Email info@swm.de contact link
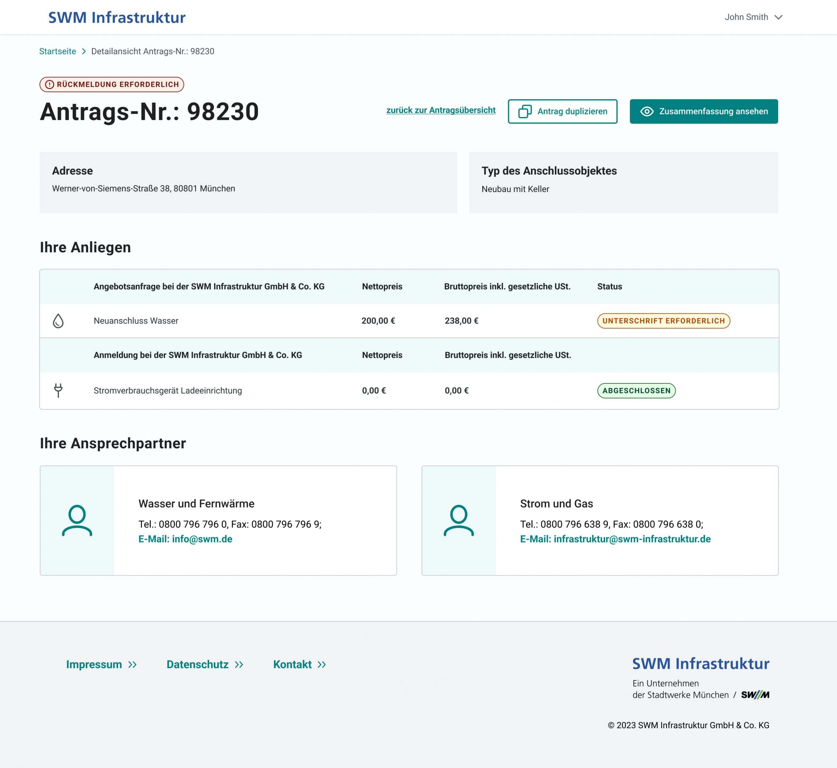 tap(185, 539)
